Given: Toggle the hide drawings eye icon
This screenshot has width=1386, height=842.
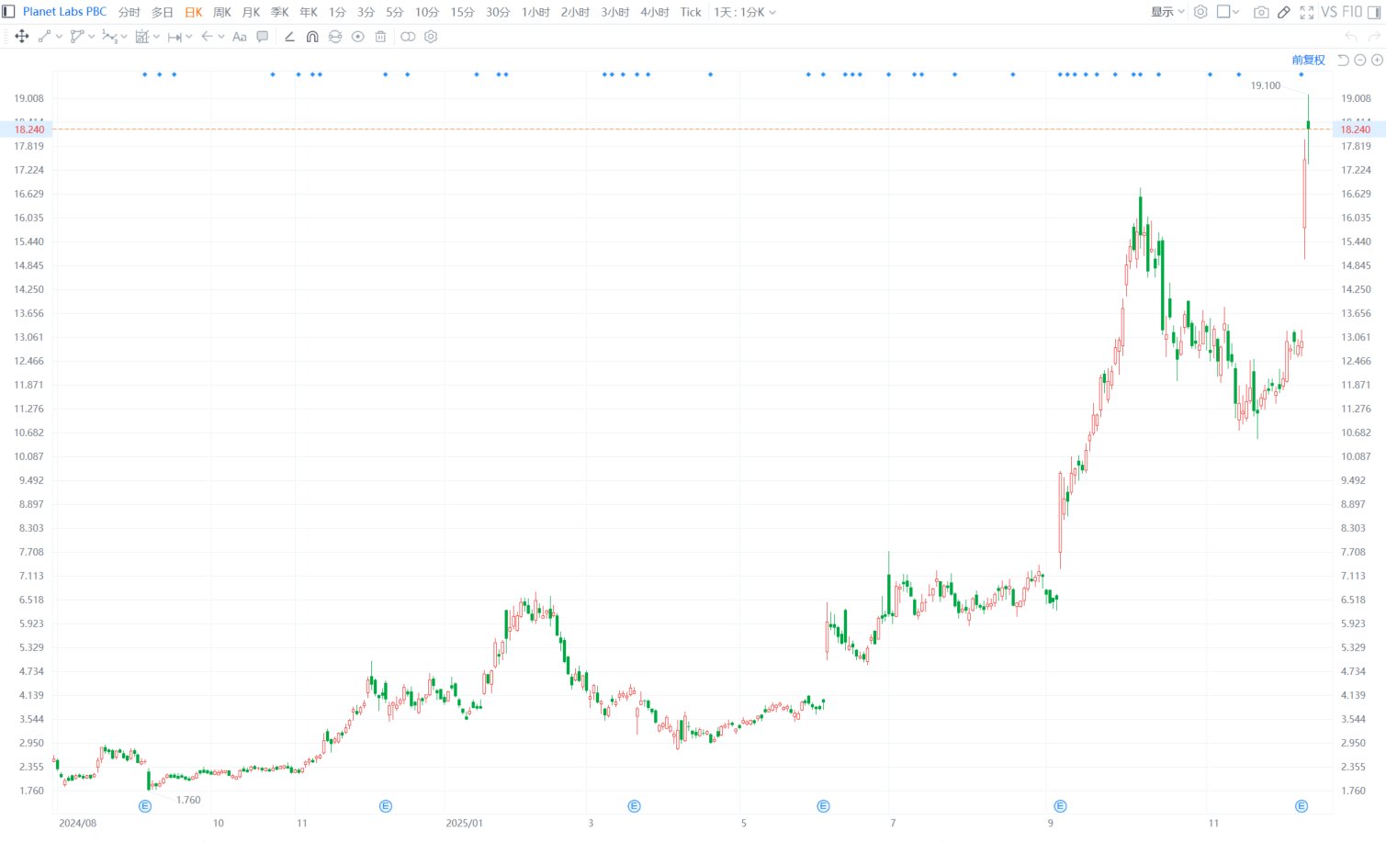Looking at the screenshot, I should 358,37.
